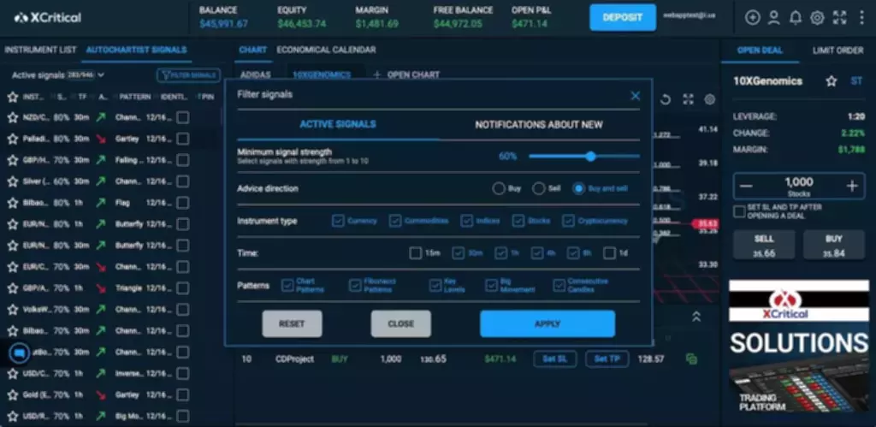Screen dimensions: 876x427
Task: Toggle SL and TP after opening checkbox
Action: 739,211
